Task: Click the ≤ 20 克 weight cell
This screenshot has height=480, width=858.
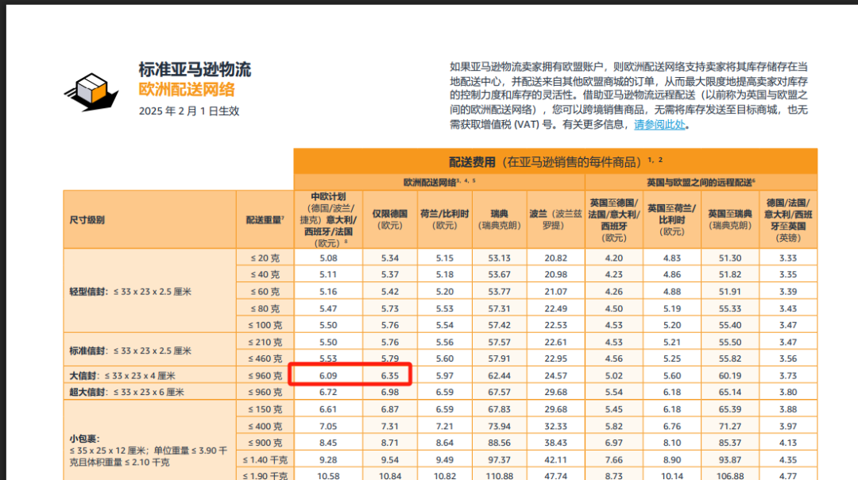Action: (265, 257)
